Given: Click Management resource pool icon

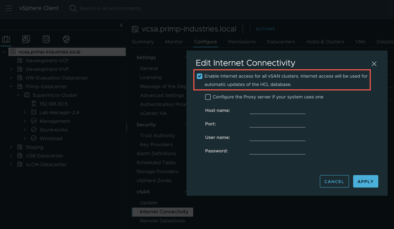Looking at the screenshot, I should tap(34, 121).
